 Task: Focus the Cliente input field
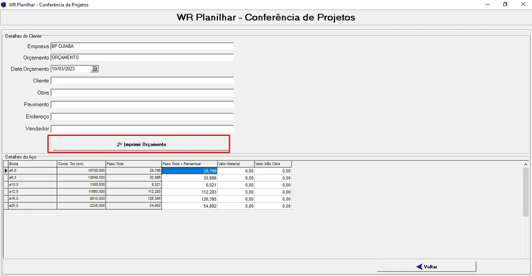point(142,81)
